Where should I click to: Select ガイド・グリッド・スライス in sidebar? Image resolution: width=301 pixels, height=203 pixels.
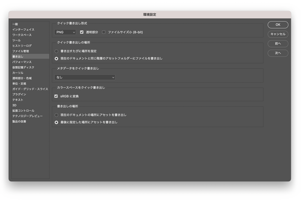click(30, 89)
